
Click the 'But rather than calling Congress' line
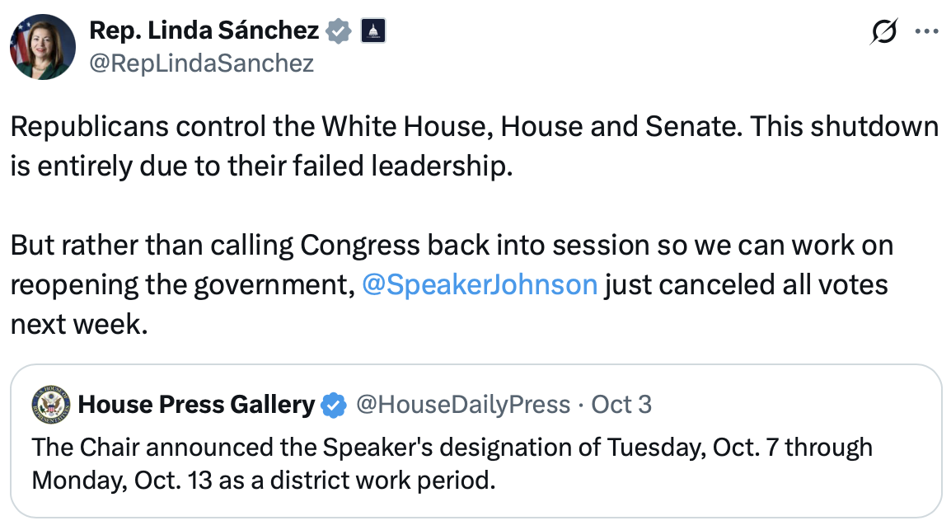[x=452, y=246]
